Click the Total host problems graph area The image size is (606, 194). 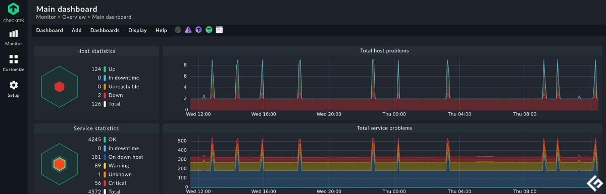click(x=393, y=83)
